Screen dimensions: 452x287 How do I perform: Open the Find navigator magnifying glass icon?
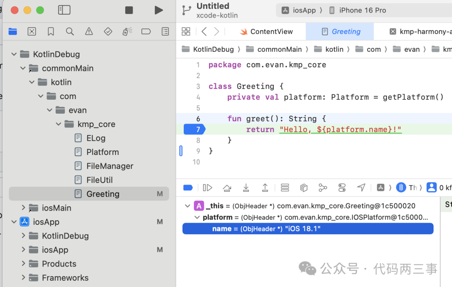(69, 31)
